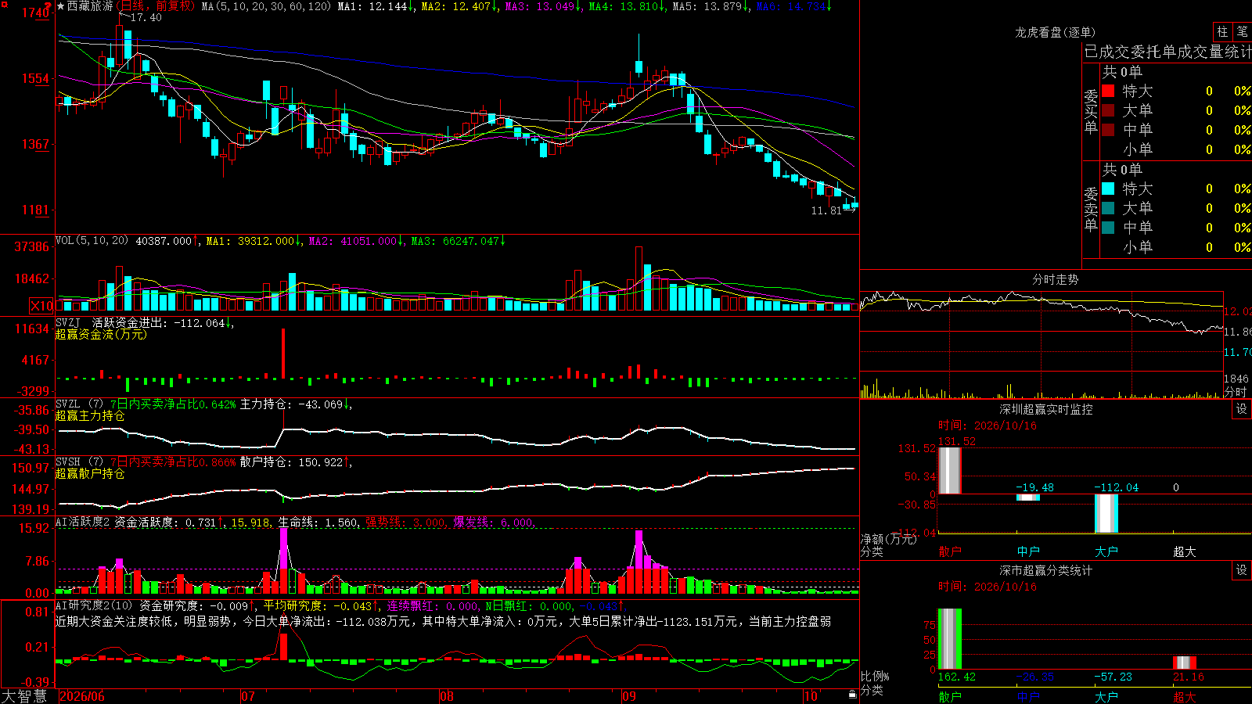The width and height of the screenshot is (1252, 704).
Task: Open 设 settings for 深圳超赢实时监控
Action: [1242, 409]
